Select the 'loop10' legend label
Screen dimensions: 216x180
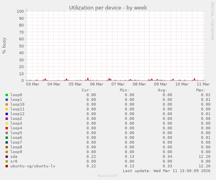coord(17,104)
